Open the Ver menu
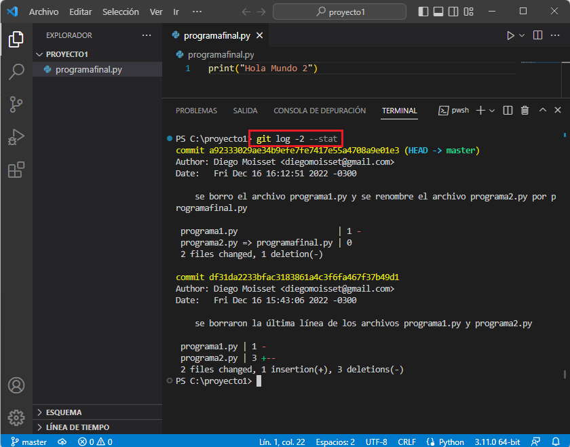This screenshot has height=447, width=570. click(x=156, y=12)
